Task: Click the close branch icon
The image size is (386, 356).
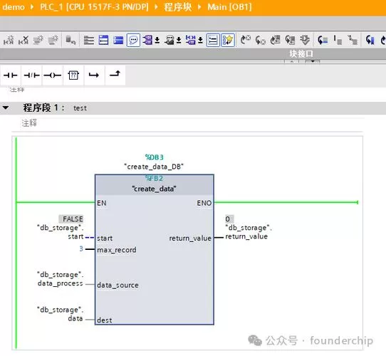Action: (115, 75)
